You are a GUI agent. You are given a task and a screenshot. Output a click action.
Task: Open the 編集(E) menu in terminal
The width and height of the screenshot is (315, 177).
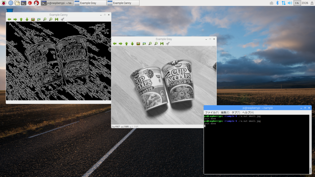tap(225, 112)
